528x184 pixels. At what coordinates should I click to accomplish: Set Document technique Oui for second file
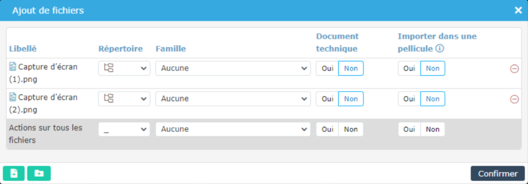(327, 99)
